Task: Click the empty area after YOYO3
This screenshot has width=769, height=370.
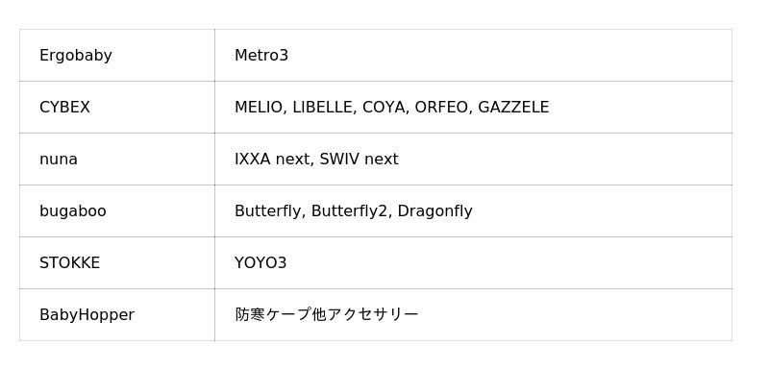Action: [509, 263]
